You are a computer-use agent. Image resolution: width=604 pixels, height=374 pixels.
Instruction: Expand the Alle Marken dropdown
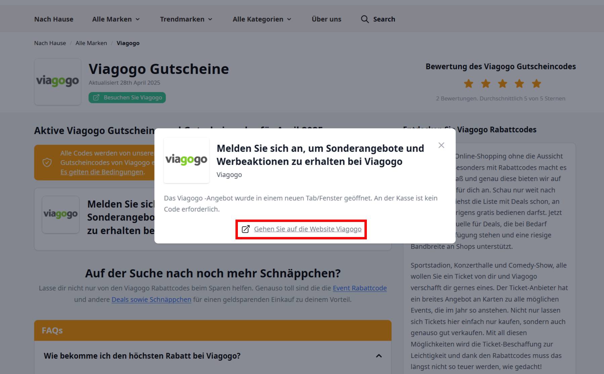pos(116,19)
